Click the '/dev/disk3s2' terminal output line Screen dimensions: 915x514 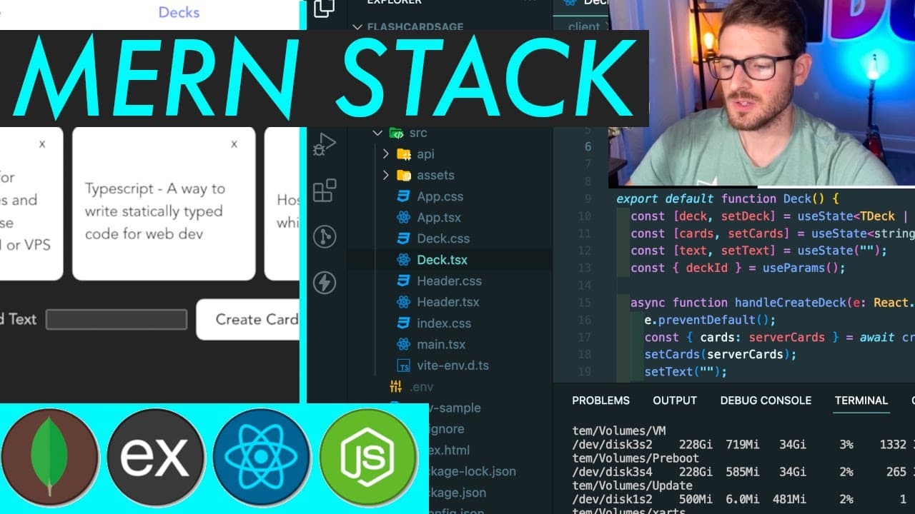coord(743,444)
